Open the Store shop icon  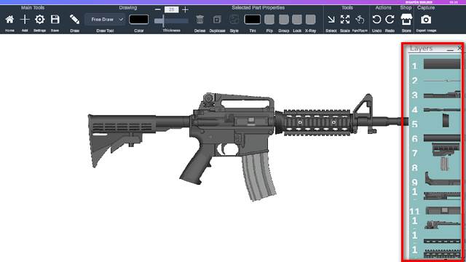[406, 20]
